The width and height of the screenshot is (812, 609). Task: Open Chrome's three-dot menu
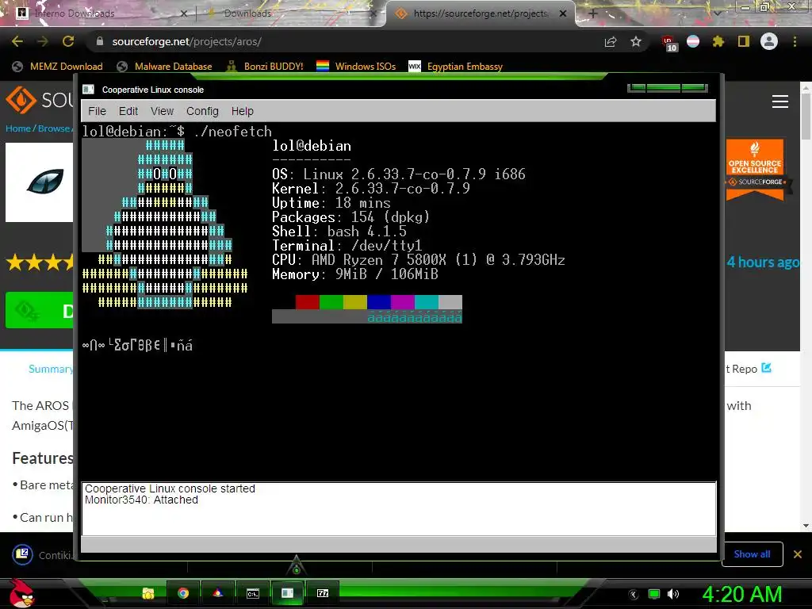point(795,41)
